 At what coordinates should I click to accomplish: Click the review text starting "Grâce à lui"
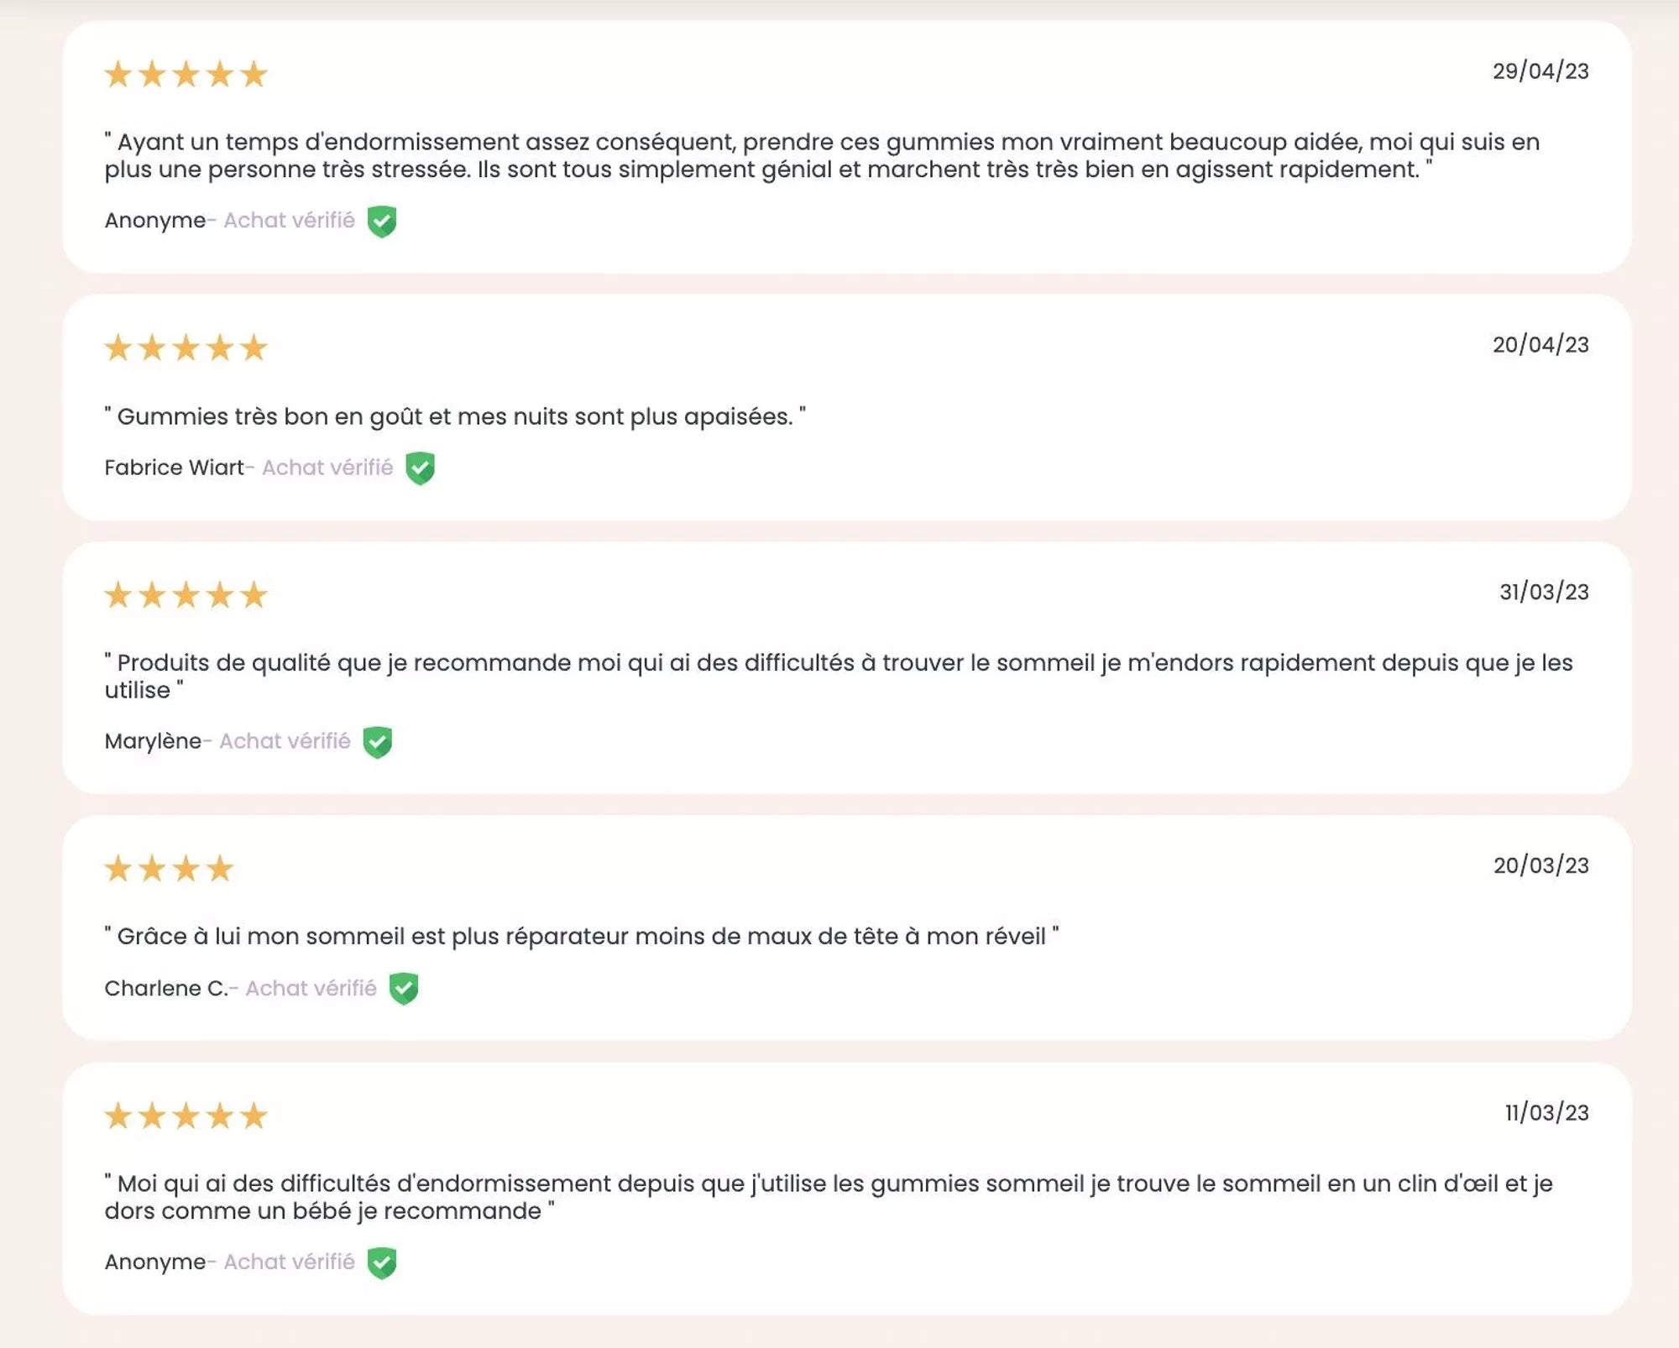click(581, 937)
